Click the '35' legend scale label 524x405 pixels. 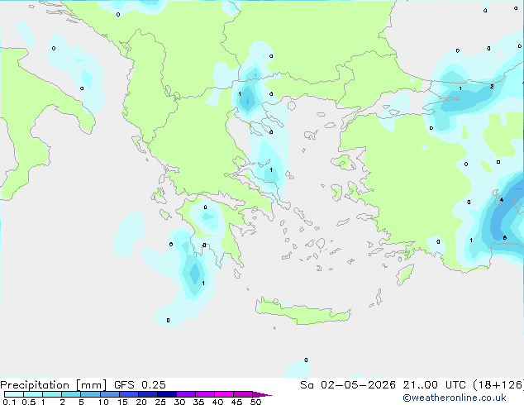[x=198, y=402]
